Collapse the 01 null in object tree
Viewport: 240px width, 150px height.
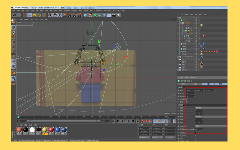pyautogui.click(x=178, y=17)
